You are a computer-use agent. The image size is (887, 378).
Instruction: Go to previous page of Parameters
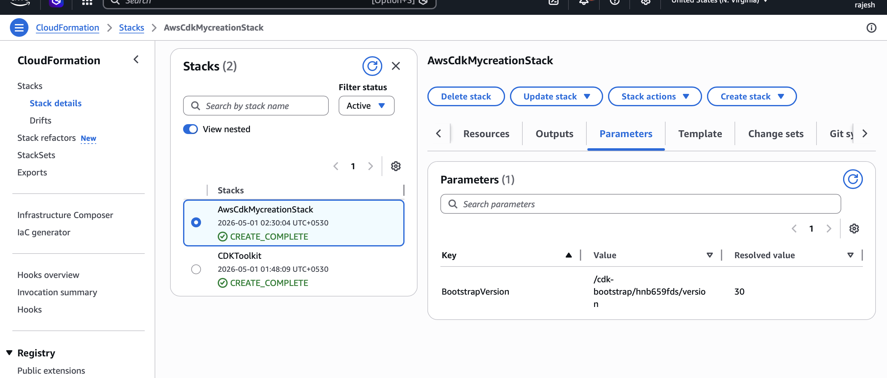[x=794, y=229]
